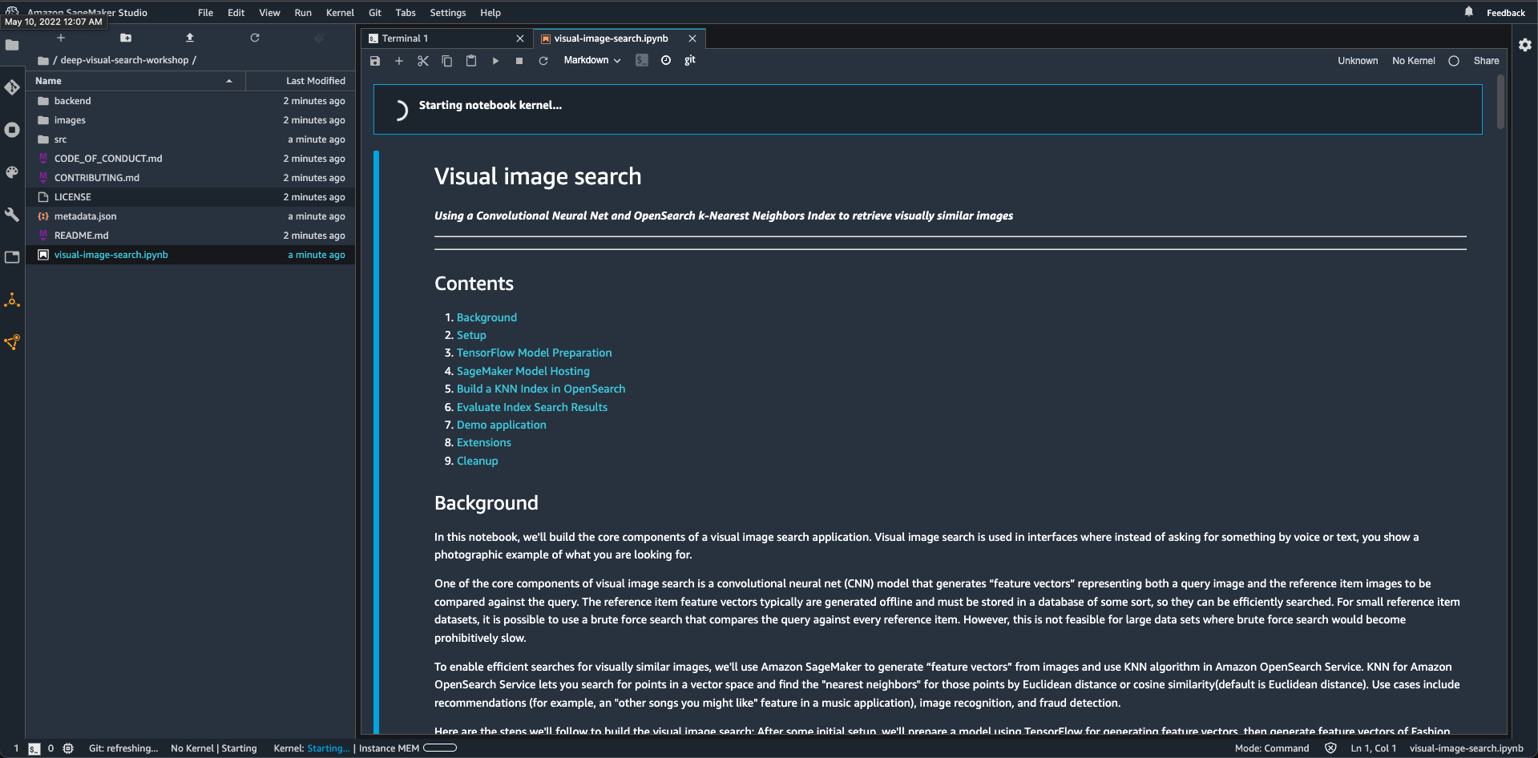Screen dimensions: 1538x758
Task: Save the notebook
Action: 375,61
